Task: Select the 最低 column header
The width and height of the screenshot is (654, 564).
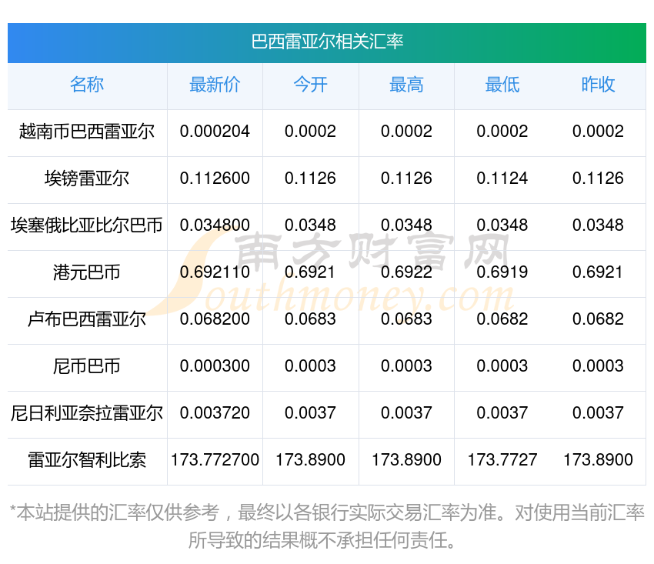Action: 502,85
